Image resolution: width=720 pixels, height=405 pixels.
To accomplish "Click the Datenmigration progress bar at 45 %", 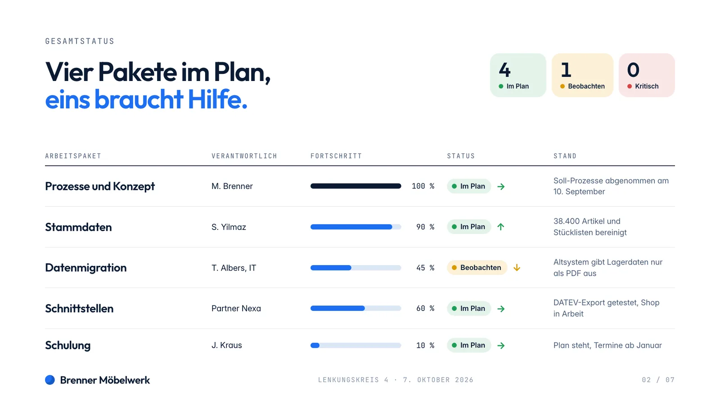I will 355,268.
